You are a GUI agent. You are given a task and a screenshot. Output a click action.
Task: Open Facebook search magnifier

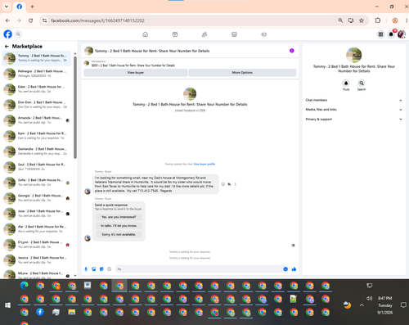tap(18, 34)
